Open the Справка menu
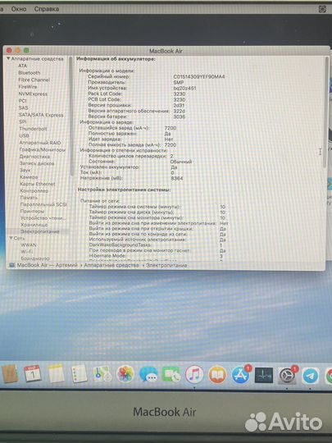The image size is (332, 443). (x=47, y=9)
